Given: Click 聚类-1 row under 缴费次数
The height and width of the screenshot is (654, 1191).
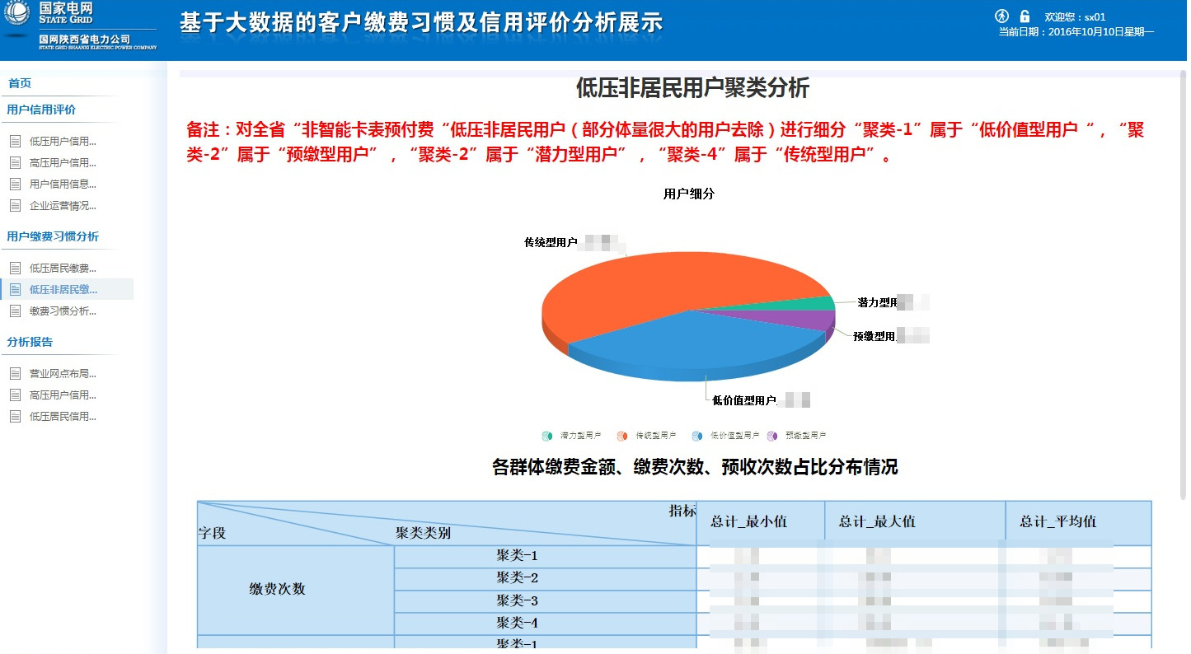Looking at the screenshot, I should 546,557.
